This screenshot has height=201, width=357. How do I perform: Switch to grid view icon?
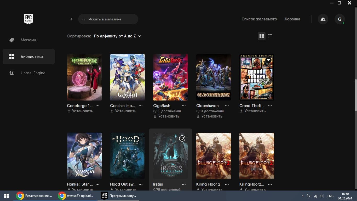point(262,36)
